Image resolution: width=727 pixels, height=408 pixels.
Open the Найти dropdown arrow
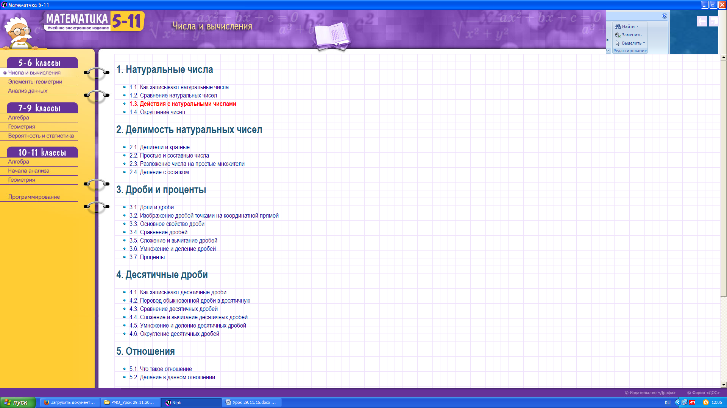[638, 26]
